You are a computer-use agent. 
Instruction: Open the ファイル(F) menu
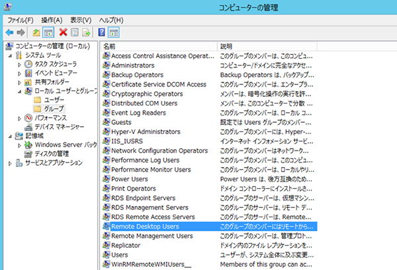pyautogui.click(x=21, y=20)
